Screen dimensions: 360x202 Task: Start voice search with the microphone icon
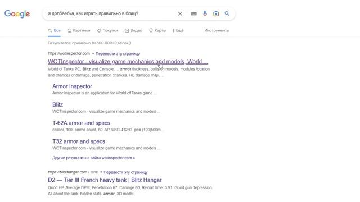coord(205,13)
